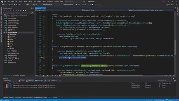Collapse the App.xaml node
The width and height of the screenshot is (179, 101).
click(x=6, y=49)
